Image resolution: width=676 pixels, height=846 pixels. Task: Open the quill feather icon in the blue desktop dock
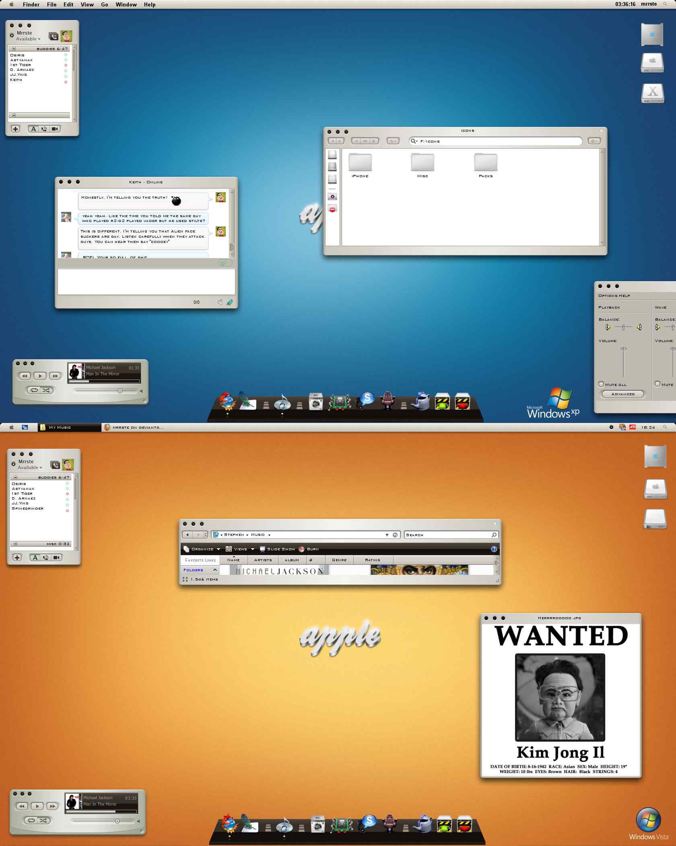tap(247, 401)
